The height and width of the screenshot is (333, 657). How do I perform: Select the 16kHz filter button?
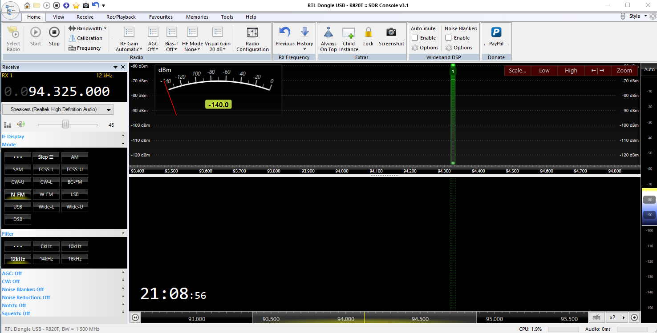[x=75, y=259]
